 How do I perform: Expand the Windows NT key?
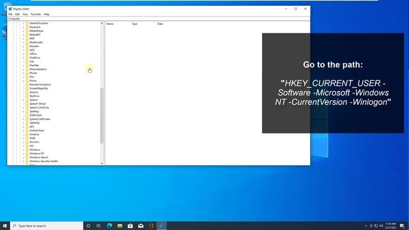pyautogui.click(x=23, y=153)
